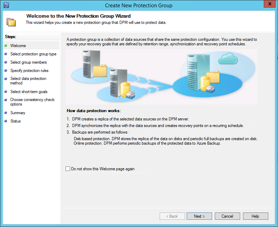
Task: Click the protection group folder icon in header
Action: click(11, 21)
